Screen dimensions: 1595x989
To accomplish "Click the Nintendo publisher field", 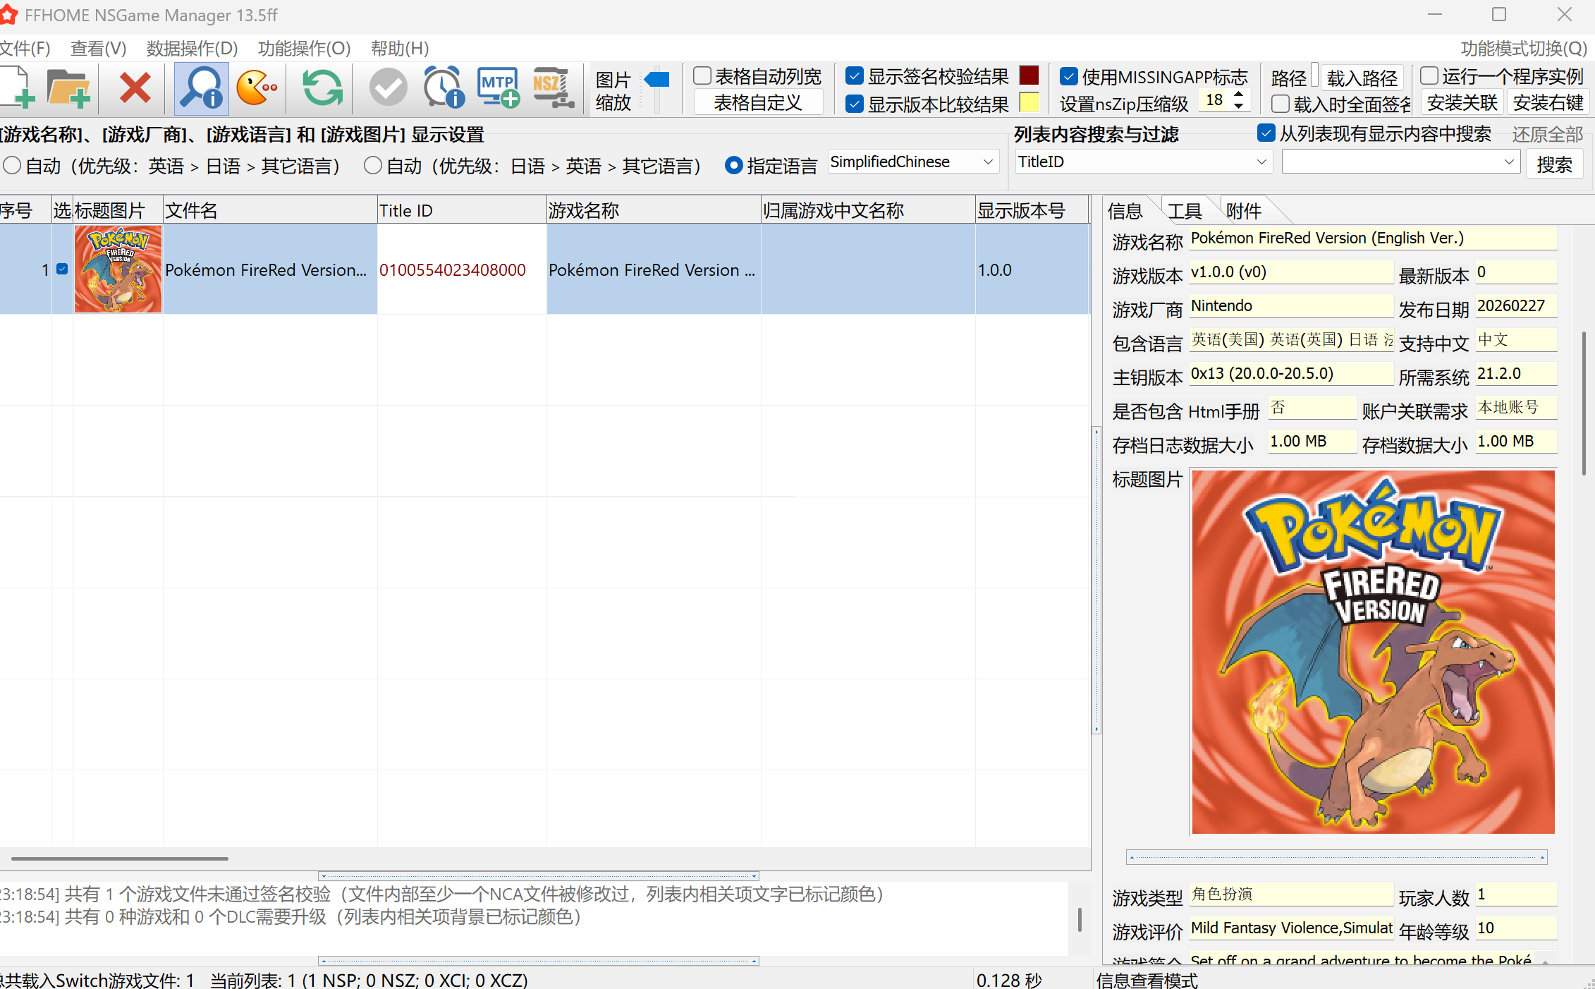I will point(1291,306).
